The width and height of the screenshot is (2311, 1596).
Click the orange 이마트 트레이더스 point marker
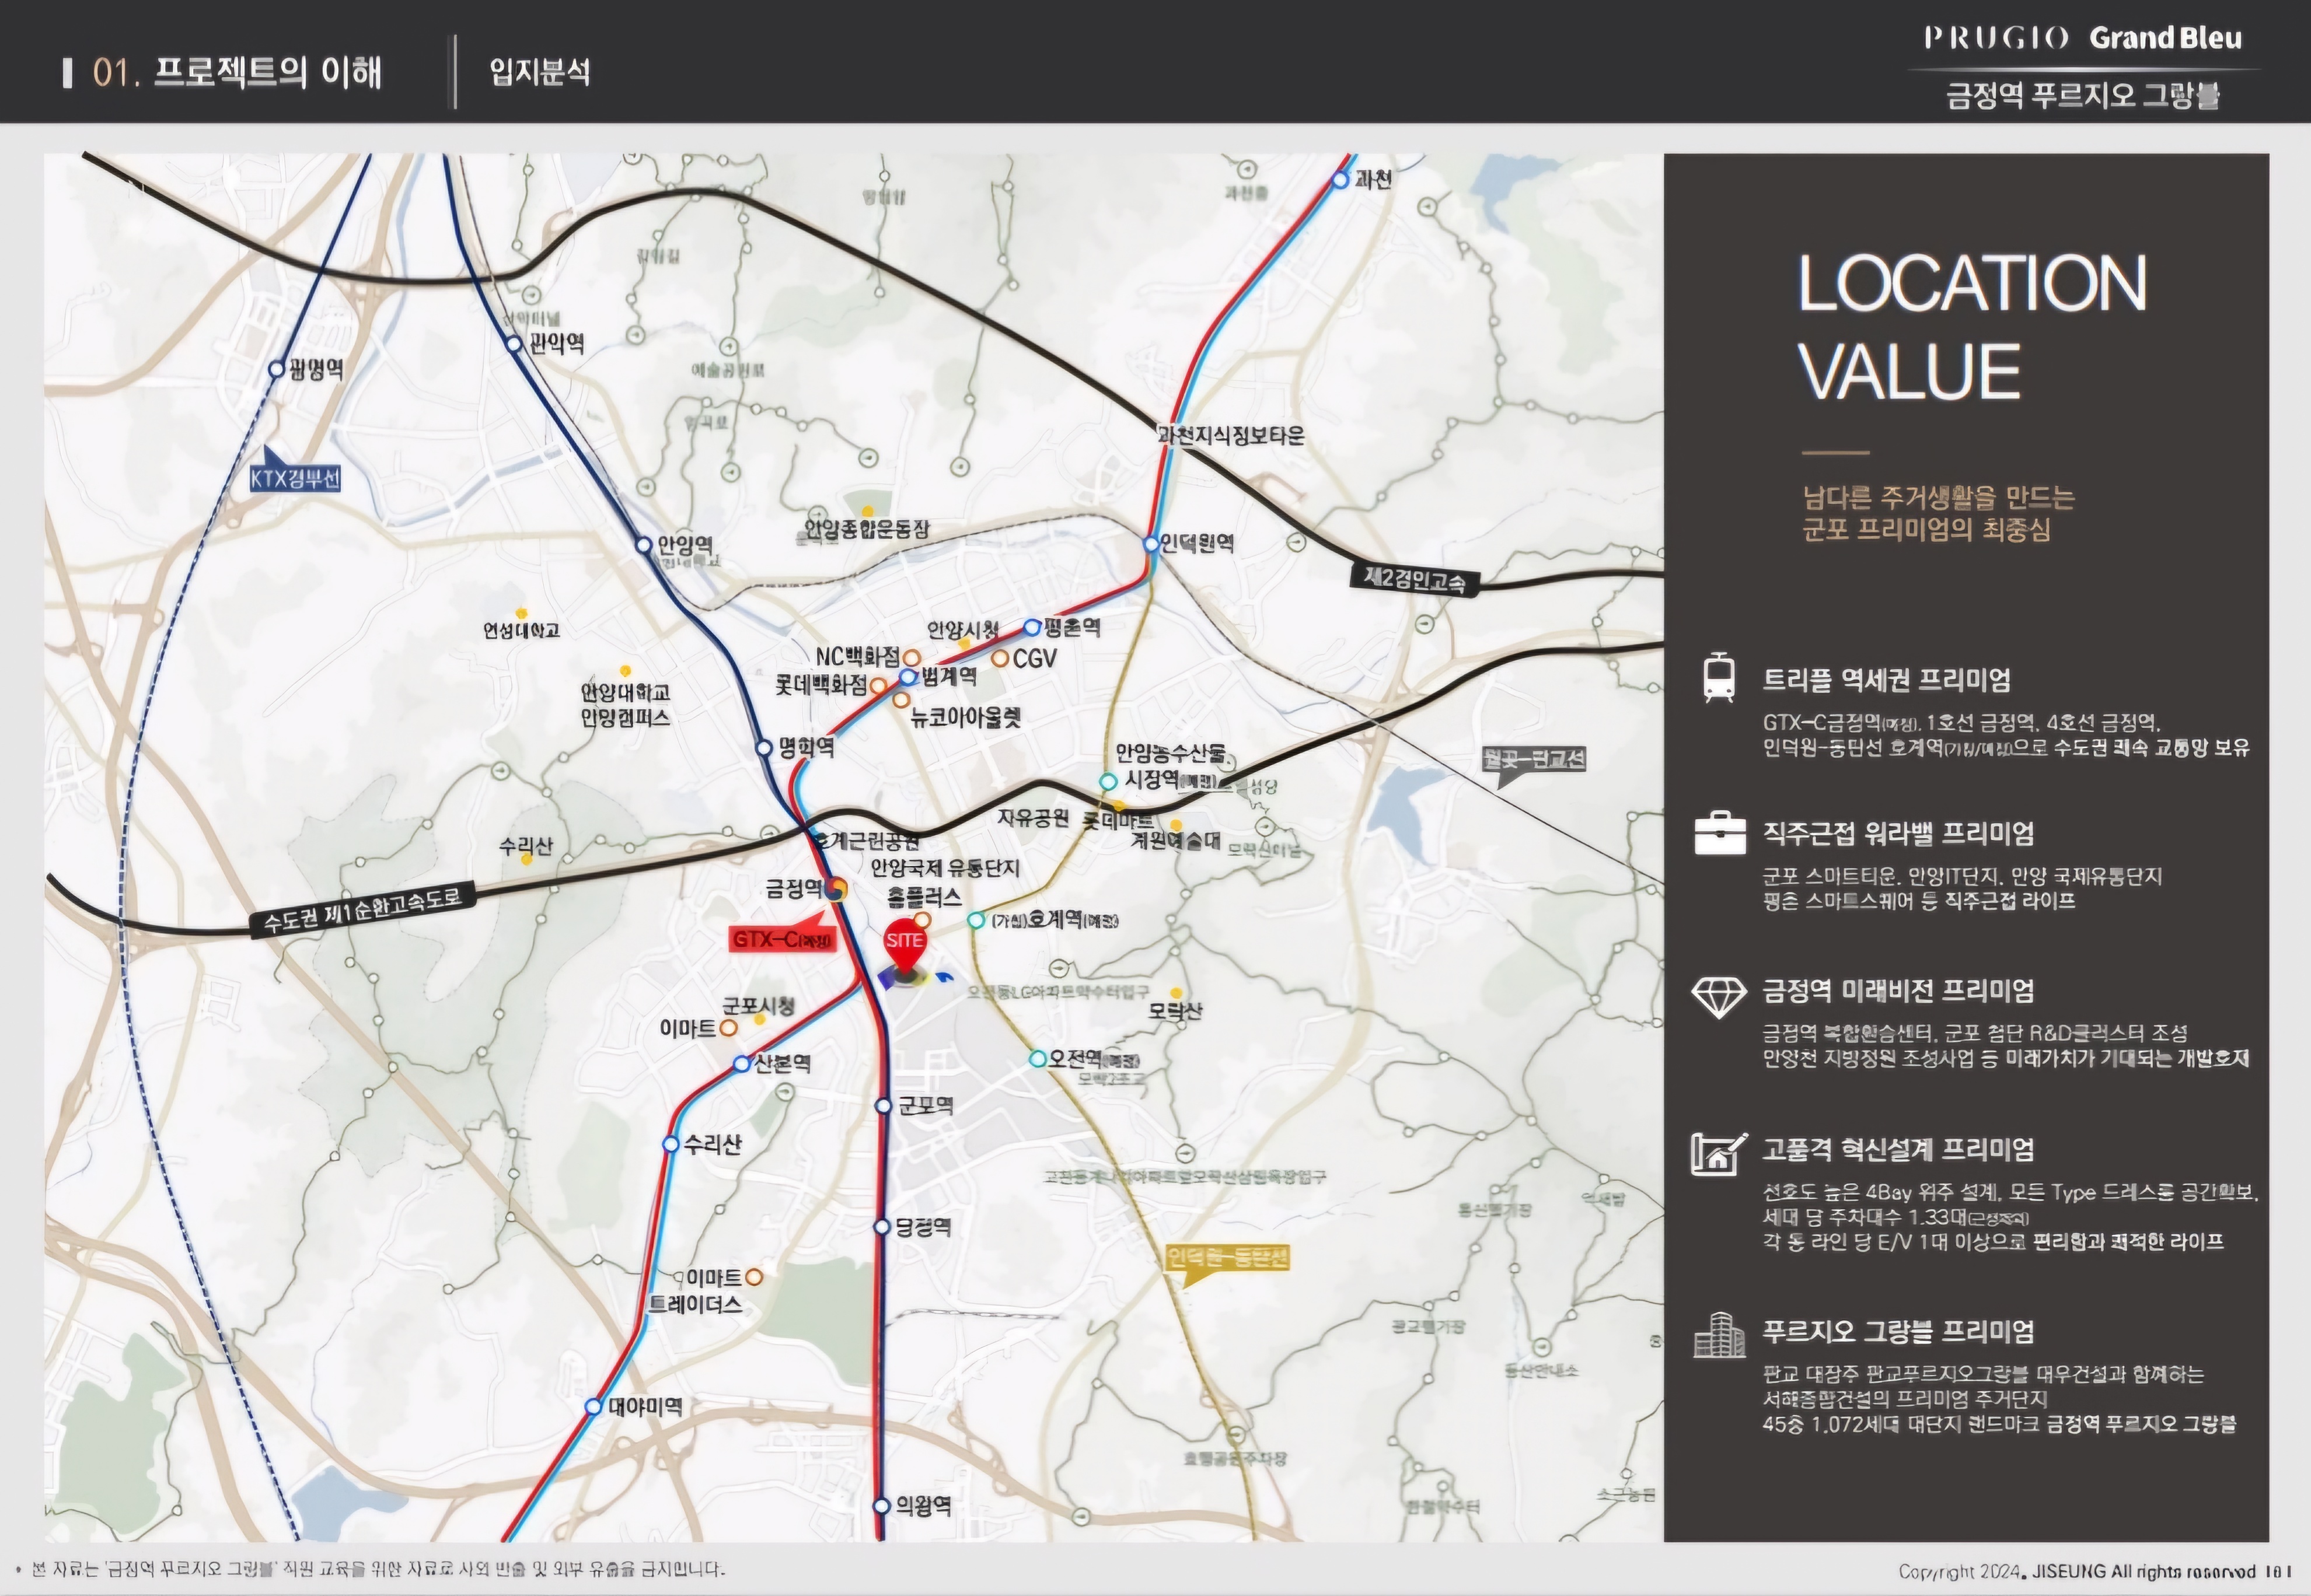755,1277
